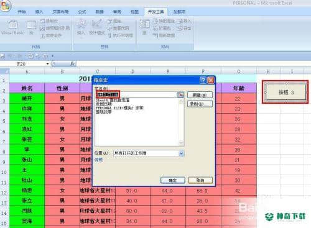Select column header A
The image size is (311, 228).
pyautogui.click(x=27, y=71)
